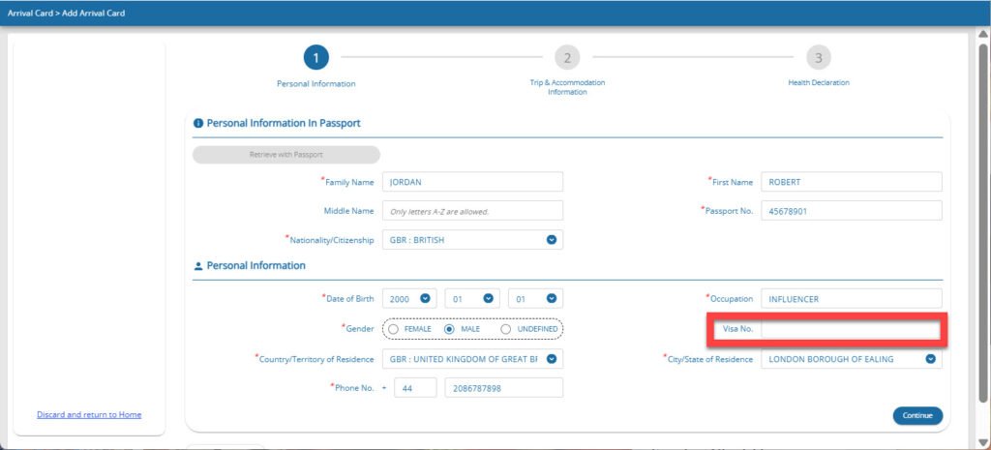Select step 2 Trip & Accommodation circle
The image size is (991, 450).
click(x=567, y=58)
